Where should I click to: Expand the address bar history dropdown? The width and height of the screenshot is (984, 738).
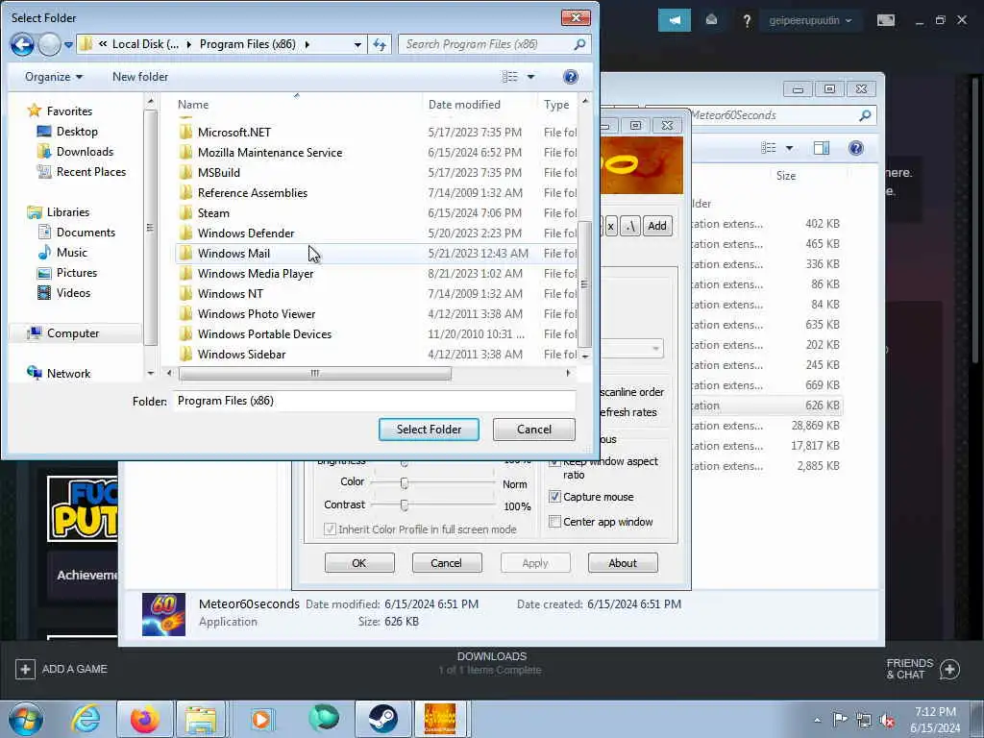(357, 44)
